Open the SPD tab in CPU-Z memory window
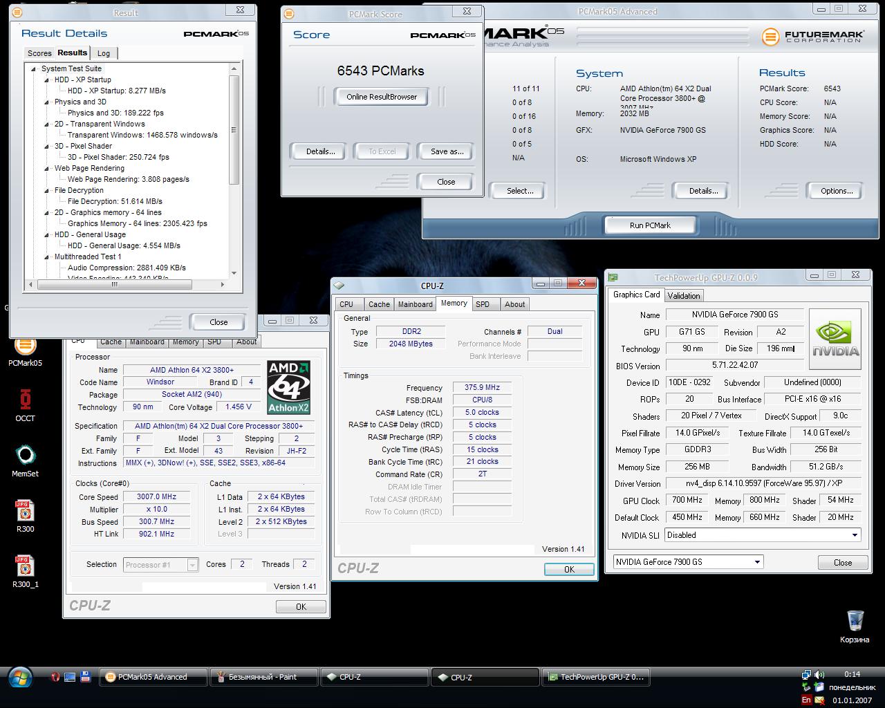The height and width of the screenshot is (708, 885). 483,304
